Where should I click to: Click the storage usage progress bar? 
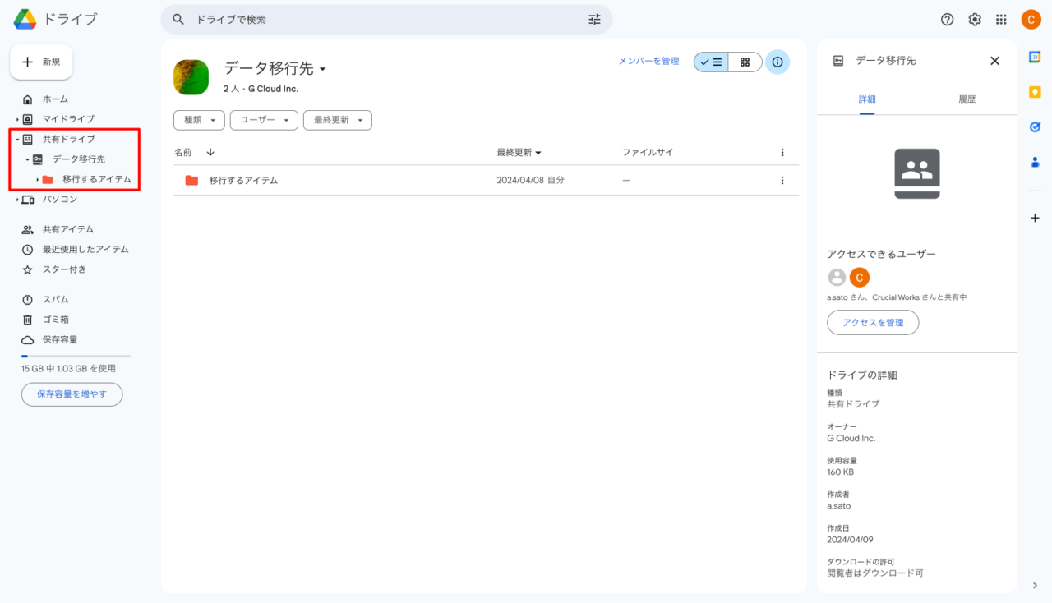point(76,356)
